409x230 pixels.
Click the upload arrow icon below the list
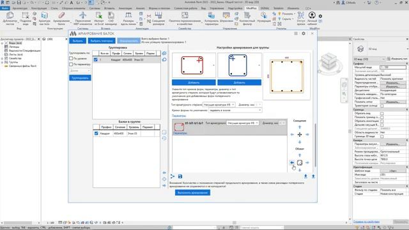(x=313, y=176)
